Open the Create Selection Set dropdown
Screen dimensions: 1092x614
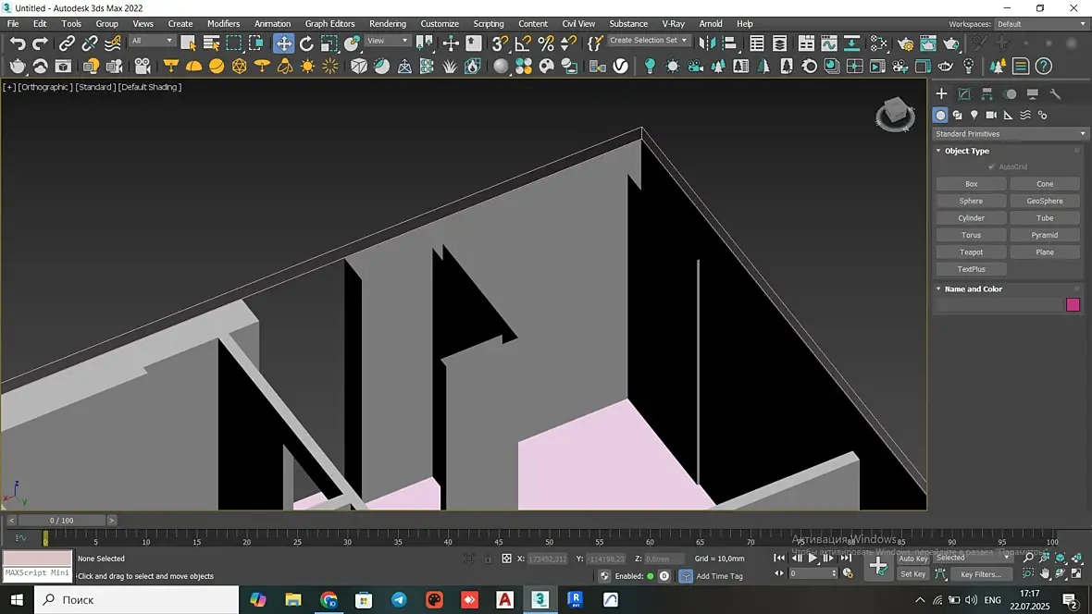(649, 41)
